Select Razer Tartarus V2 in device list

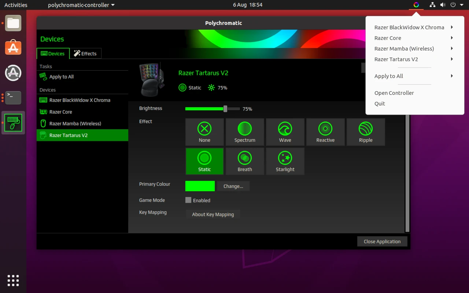coord(82,135)
